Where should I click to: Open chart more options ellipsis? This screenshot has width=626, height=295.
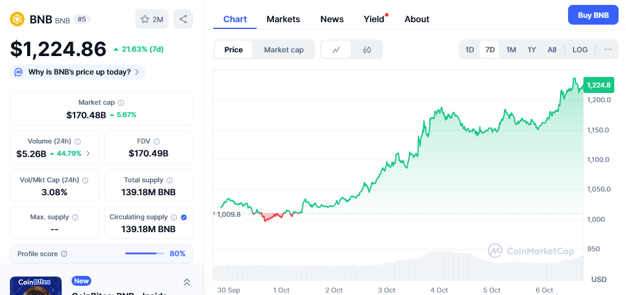point(607,49)
